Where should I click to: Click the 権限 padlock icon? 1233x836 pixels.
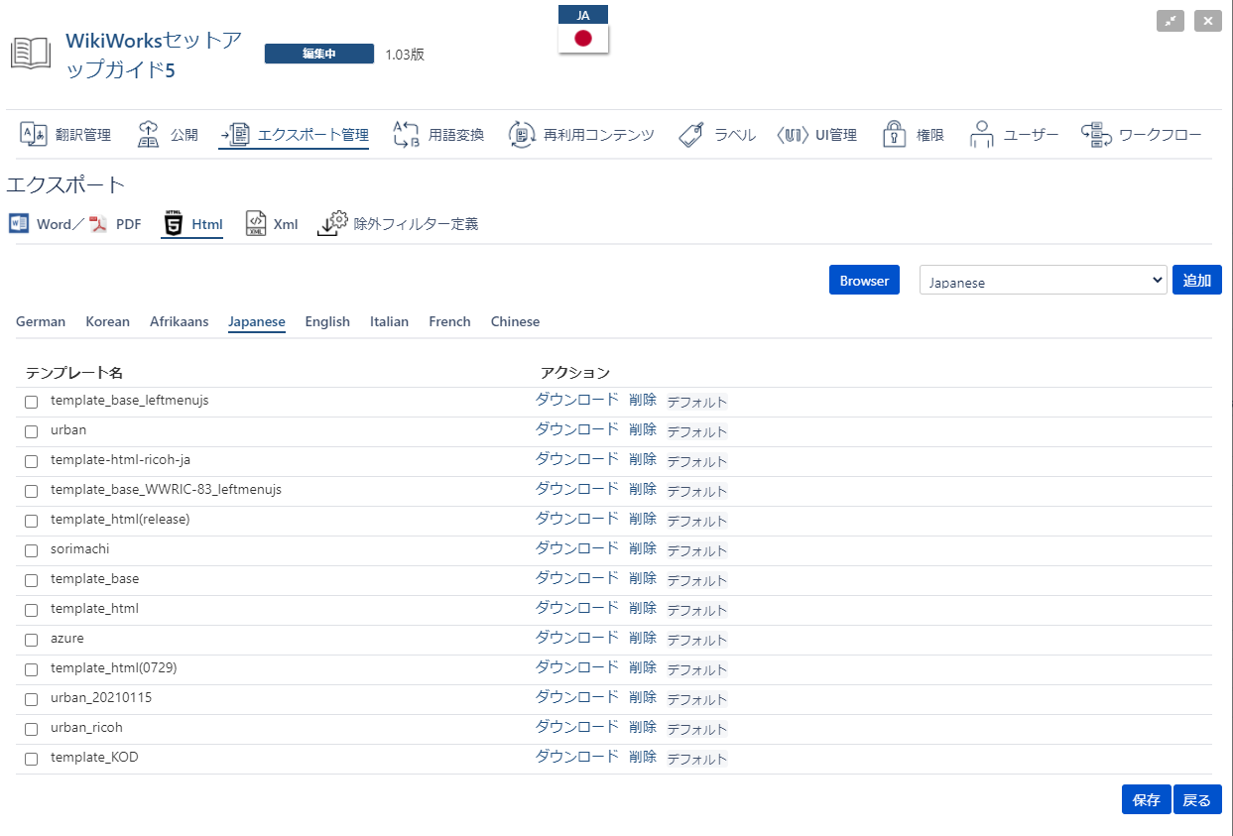pos(895,135)
